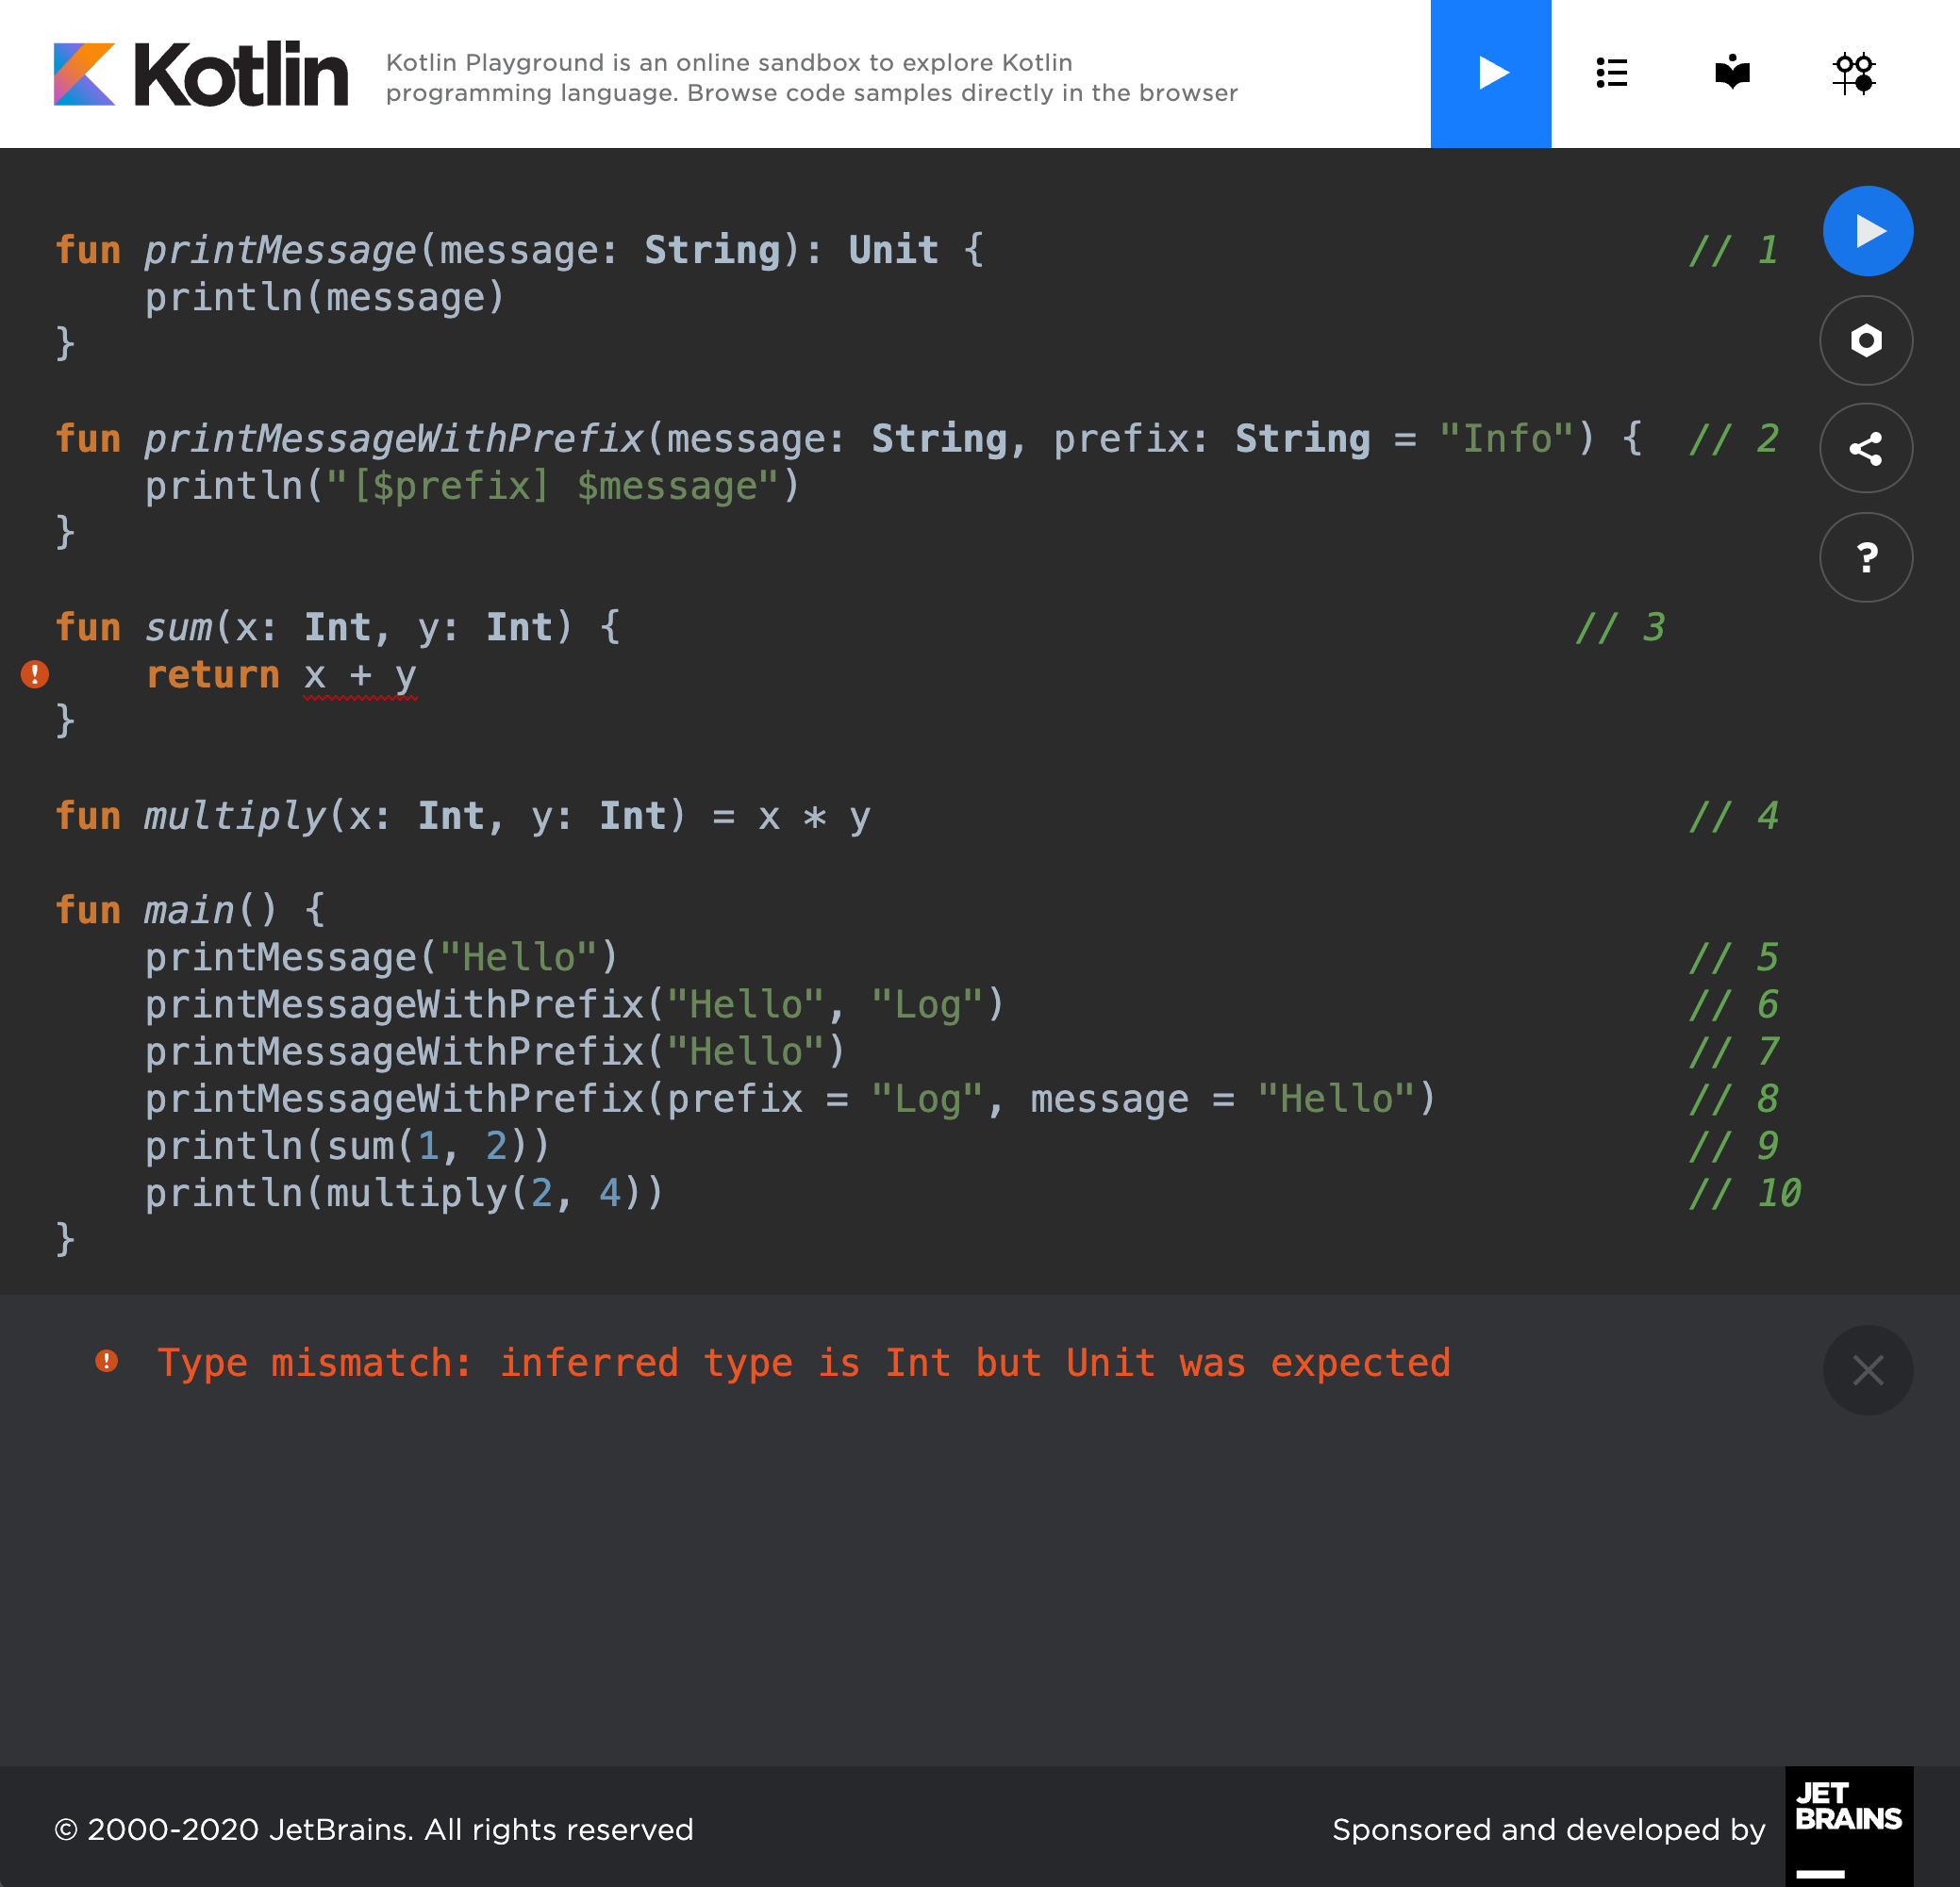Click 'printMessage("Hello")' call line
The width and height of the screenshot is (1960, 1887).
pyautogui.click(x=382, y=958)
